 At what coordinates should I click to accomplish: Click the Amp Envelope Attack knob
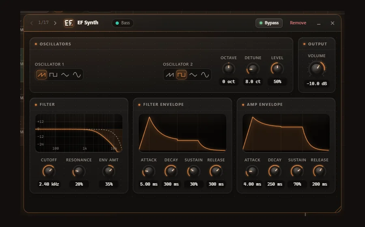click(x=252, y=171)
